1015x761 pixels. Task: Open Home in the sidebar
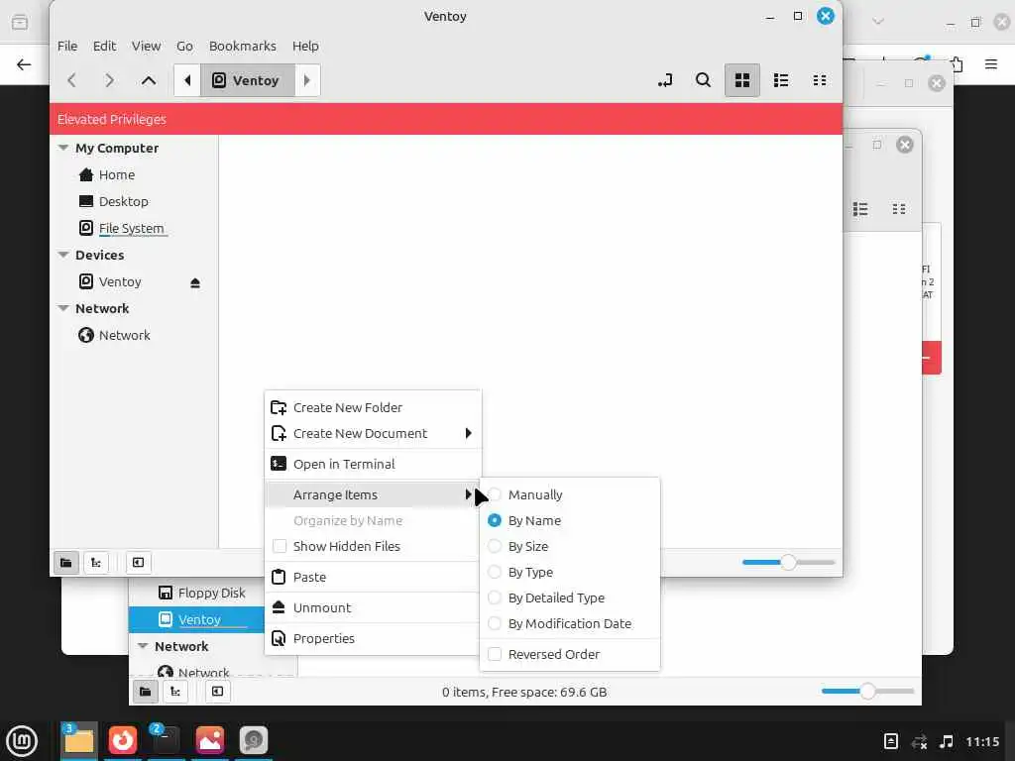(x=117, y=174)
